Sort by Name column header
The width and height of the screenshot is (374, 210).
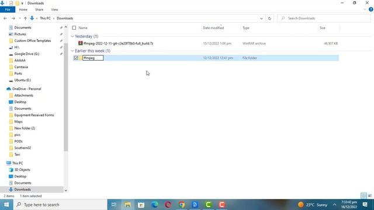click(83, 28)
